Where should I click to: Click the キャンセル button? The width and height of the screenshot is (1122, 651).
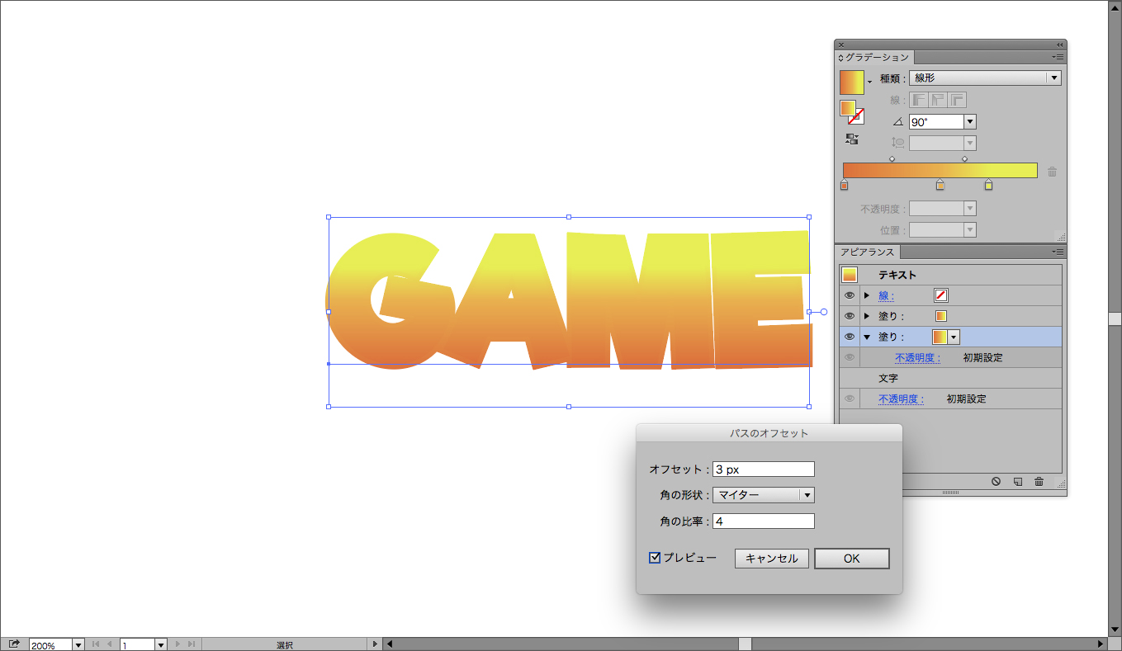[771, 559]
